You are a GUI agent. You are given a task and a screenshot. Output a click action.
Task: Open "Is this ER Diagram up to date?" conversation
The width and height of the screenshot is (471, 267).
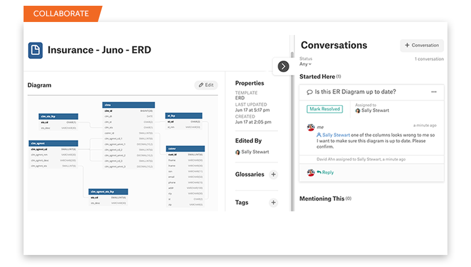click(x=355, y=92)
